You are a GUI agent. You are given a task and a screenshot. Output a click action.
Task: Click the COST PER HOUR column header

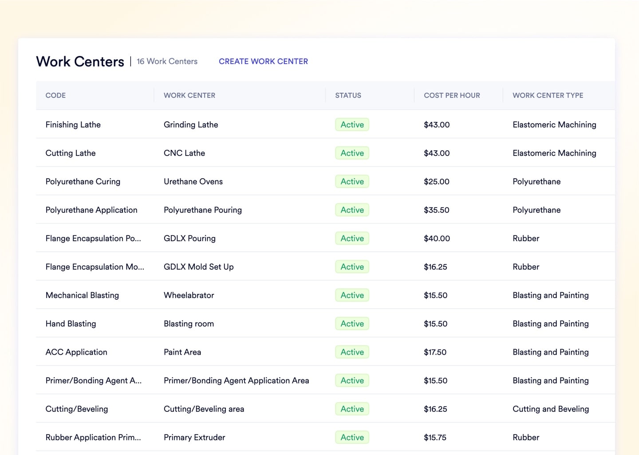[452, 95]
